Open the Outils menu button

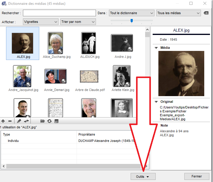coord(143,177)
